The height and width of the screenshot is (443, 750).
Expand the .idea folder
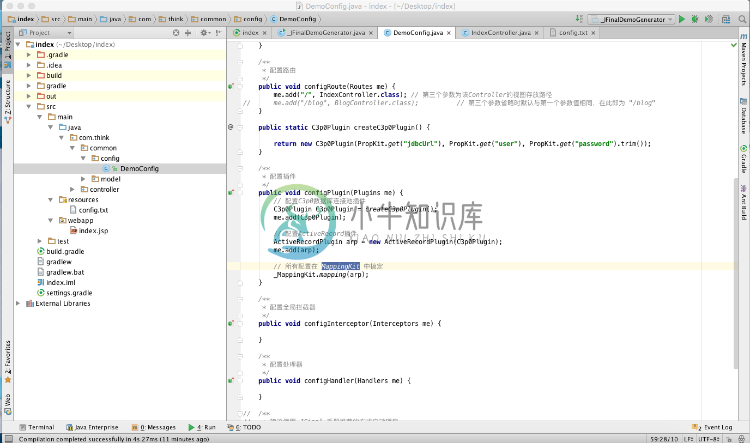[x=29, y=65]
